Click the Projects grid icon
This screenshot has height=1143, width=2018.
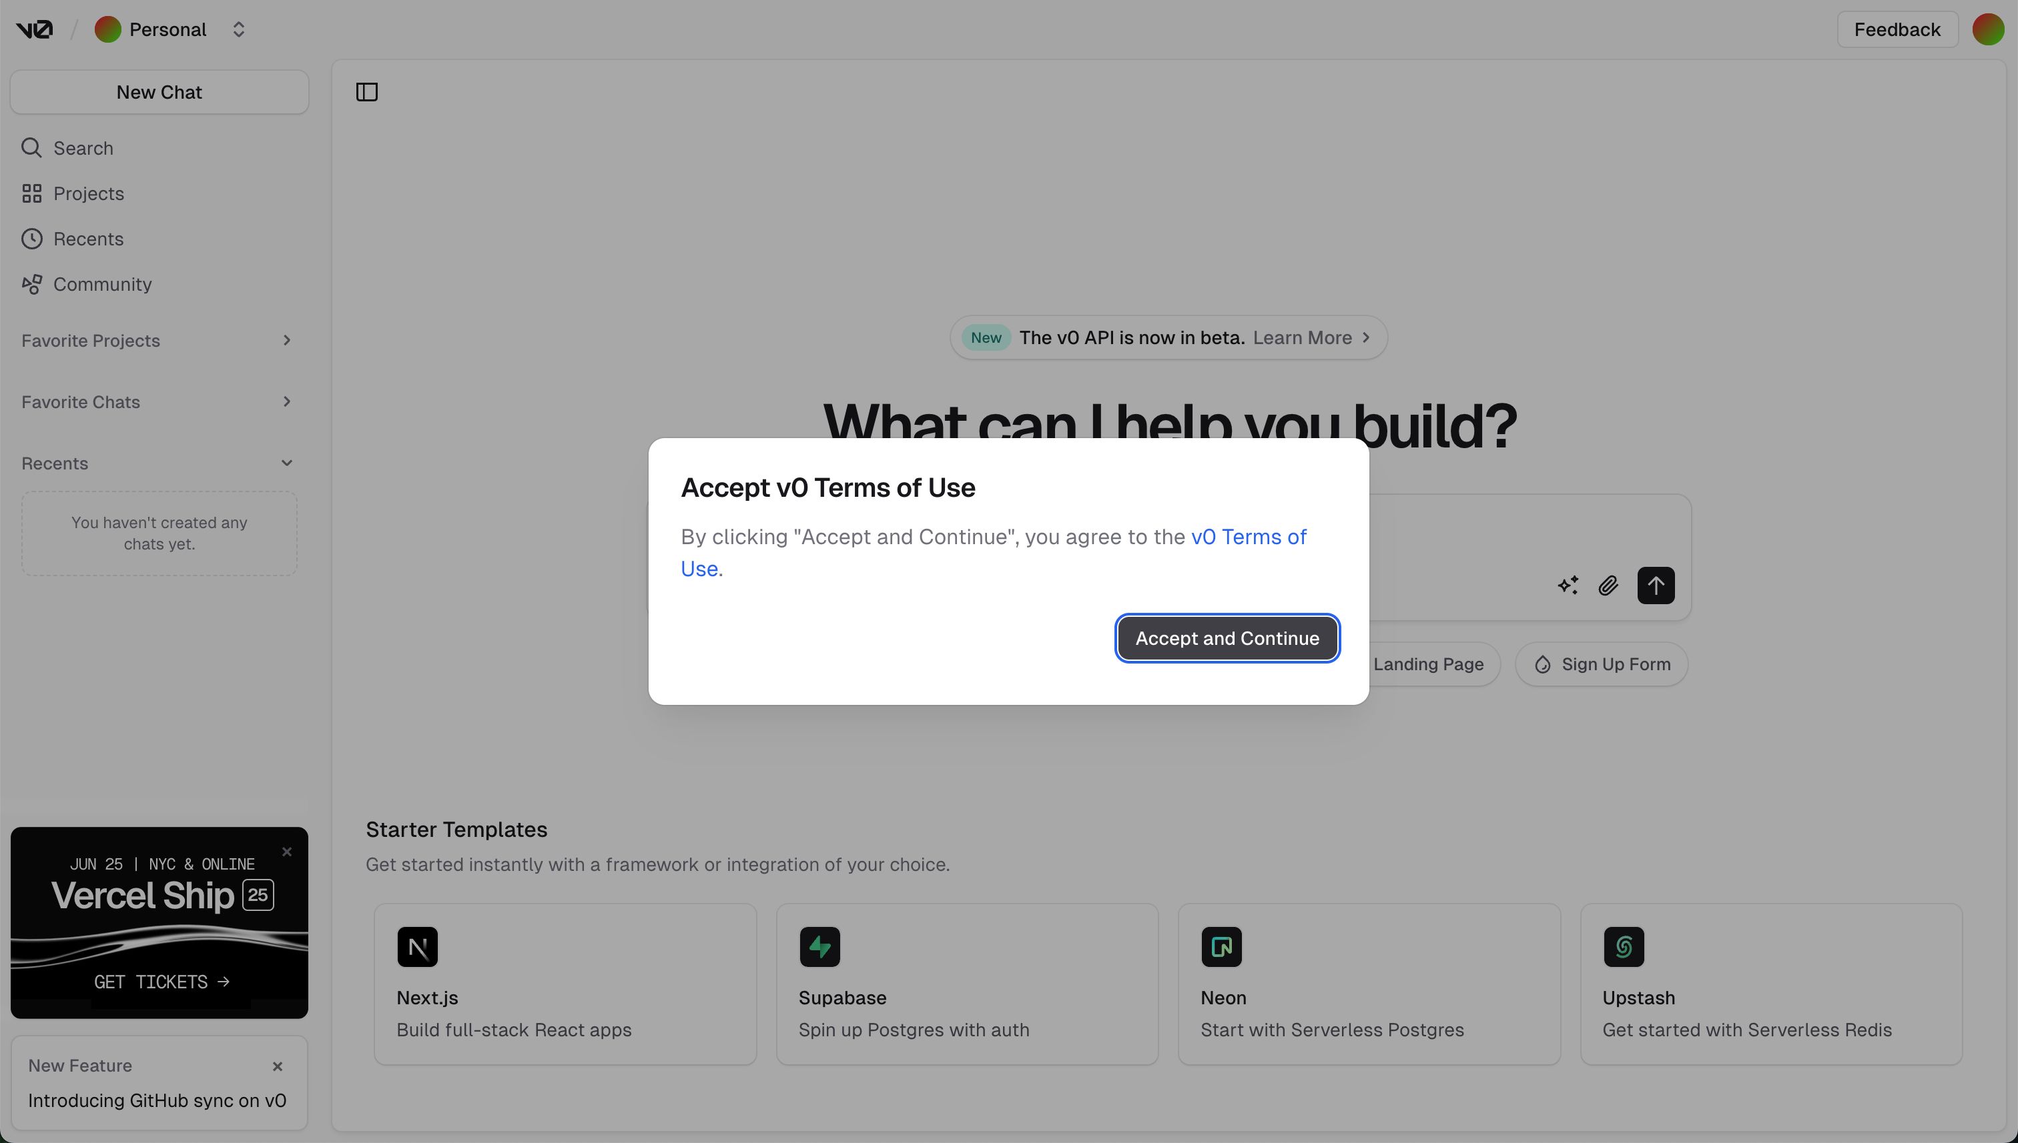point(31,193)
